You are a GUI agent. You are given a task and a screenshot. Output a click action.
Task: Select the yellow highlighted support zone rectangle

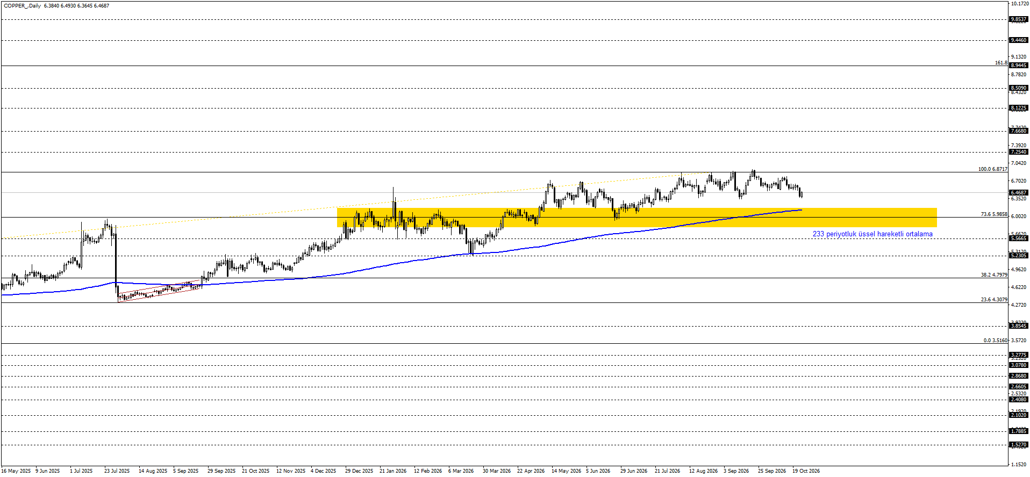click(636, 218)
